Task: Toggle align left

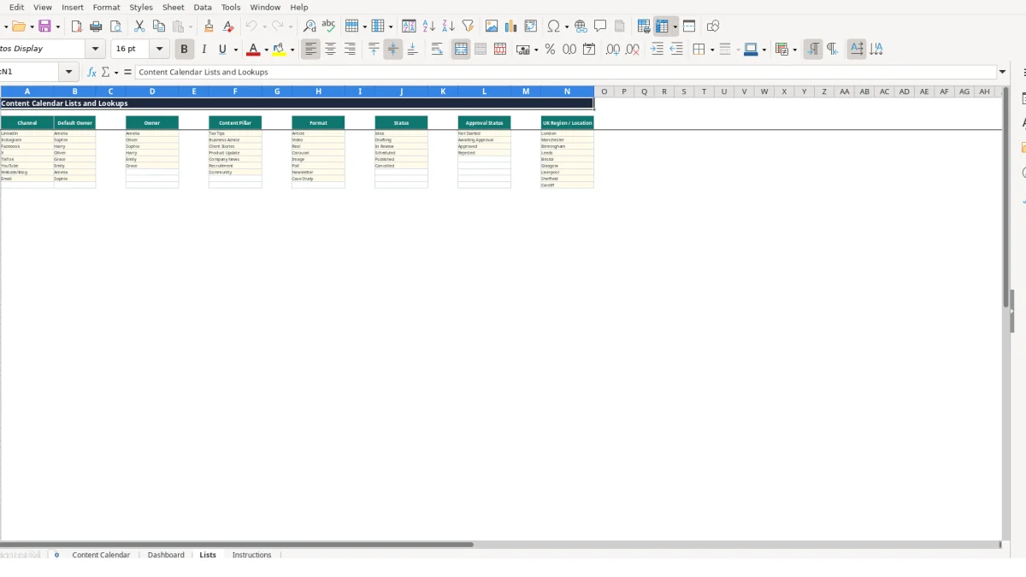Action: click(310, 50)
